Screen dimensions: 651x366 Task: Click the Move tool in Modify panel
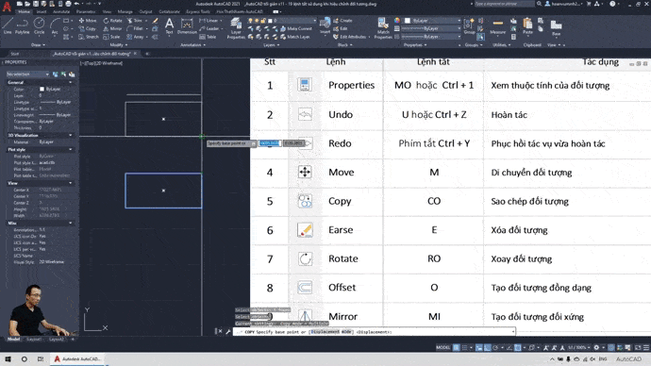[87, 21]
